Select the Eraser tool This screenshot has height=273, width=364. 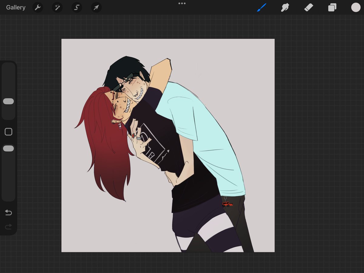(308, 7)
